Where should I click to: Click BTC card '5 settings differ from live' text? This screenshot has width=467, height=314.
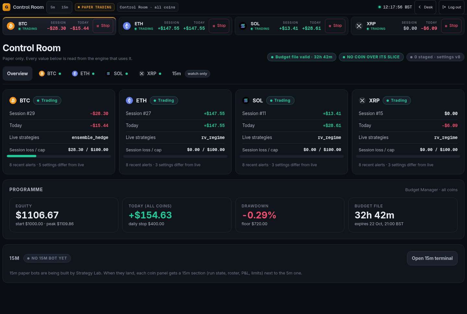click(61, 165)
